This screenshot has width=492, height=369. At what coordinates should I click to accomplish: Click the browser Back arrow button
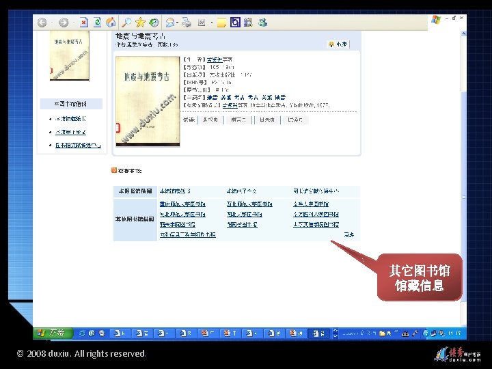pos(42,23)
